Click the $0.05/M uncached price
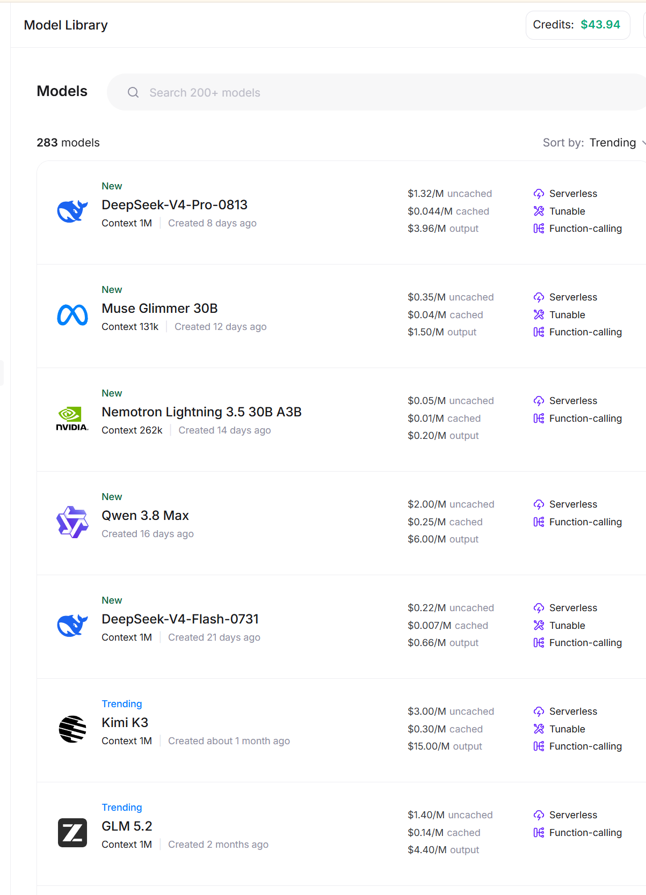 tap(451, 401)
